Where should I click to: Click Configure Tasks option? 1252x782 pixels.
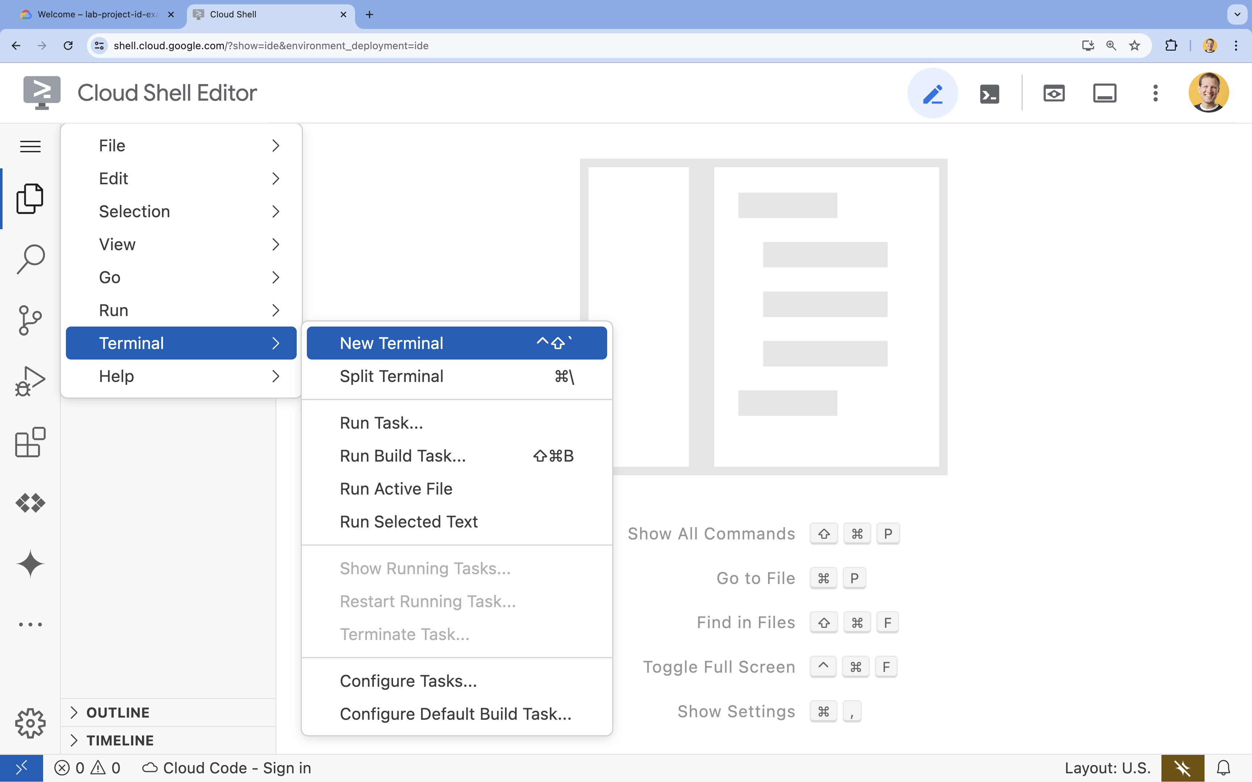[408, 680]
